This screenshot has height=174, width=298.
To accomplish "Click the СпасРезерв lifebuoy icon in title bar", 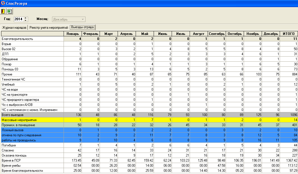I will click(x=3, y=3).
